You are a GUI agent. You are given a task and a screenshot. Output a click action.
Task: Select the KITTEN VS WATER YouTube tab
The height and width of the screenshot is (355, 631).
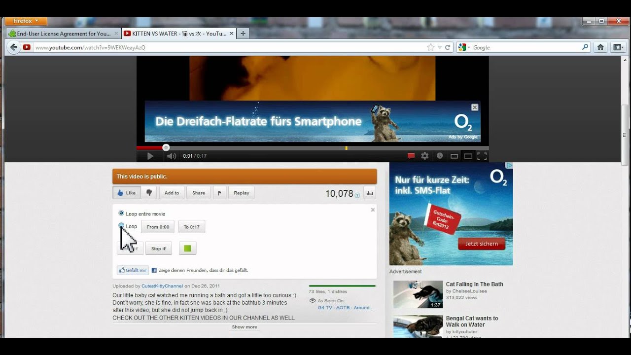[178, 34]
